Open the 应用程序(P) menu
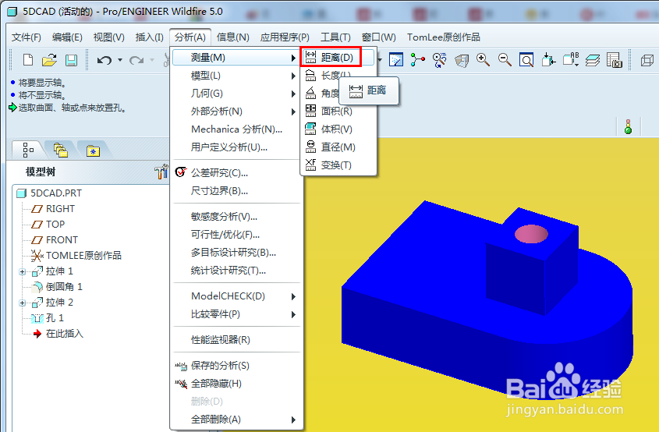The image size is (659, 432). (285, 37)
